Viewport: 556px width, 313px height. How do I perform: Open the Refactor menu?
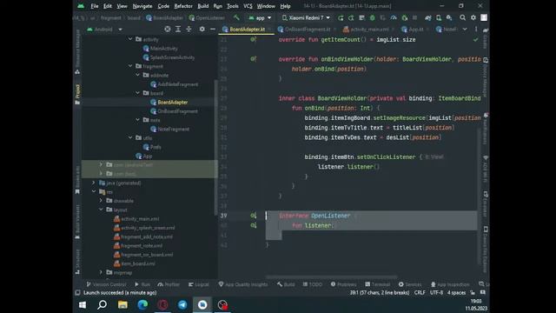click(x=183, y=6)
